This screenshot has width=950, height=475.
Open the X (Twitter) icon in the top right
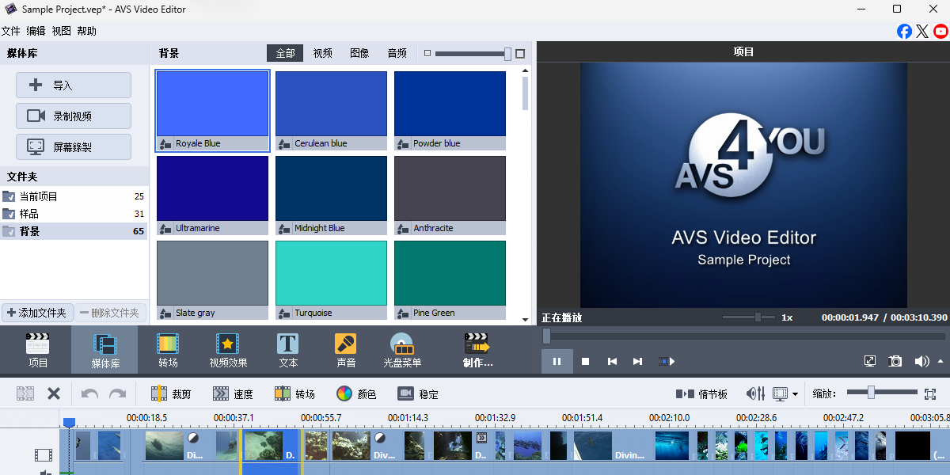click(x=922, y=31)
